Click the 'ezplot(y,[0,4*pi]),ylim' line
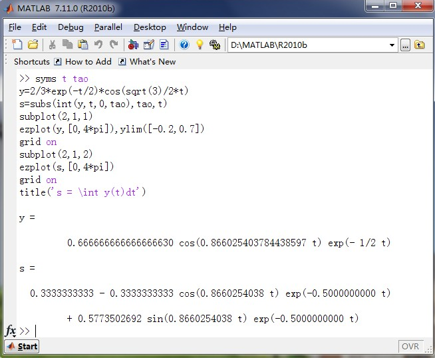Screen dimensions: 435x358 (x=112, y=129)
